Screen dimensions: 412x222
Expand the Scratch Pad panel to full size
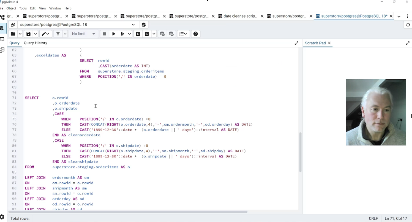[x=407, y=43]
